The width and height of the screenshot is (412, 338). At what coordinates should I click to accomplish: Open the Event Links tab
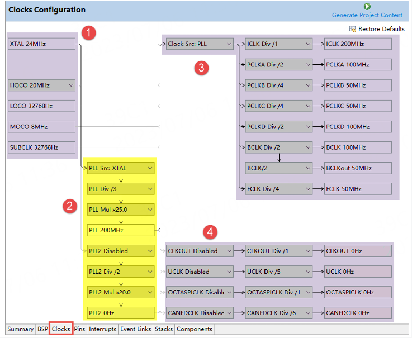point(136,329)
